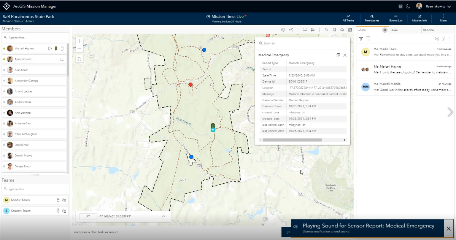Dock the Medical Emergency popup
This screenshot has width=456, height=240.
pyautogui.click(x=337, y=55)
